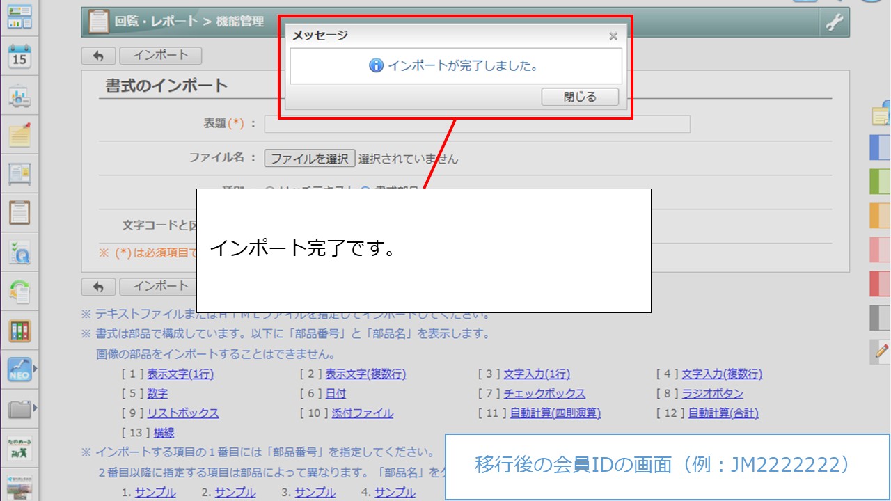Click the インポートが完了しました。 message text
The image size is (891, 501).
pos(463,66)
